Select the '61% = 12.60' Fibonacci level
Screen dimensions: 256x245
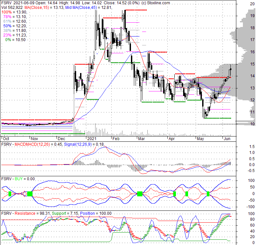tap(15, 21)
